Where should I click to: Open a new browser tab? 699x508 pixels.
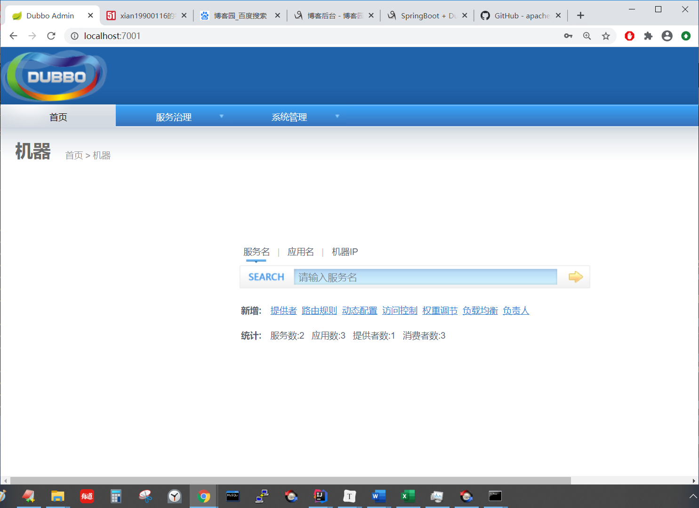[x=580, y=16]
